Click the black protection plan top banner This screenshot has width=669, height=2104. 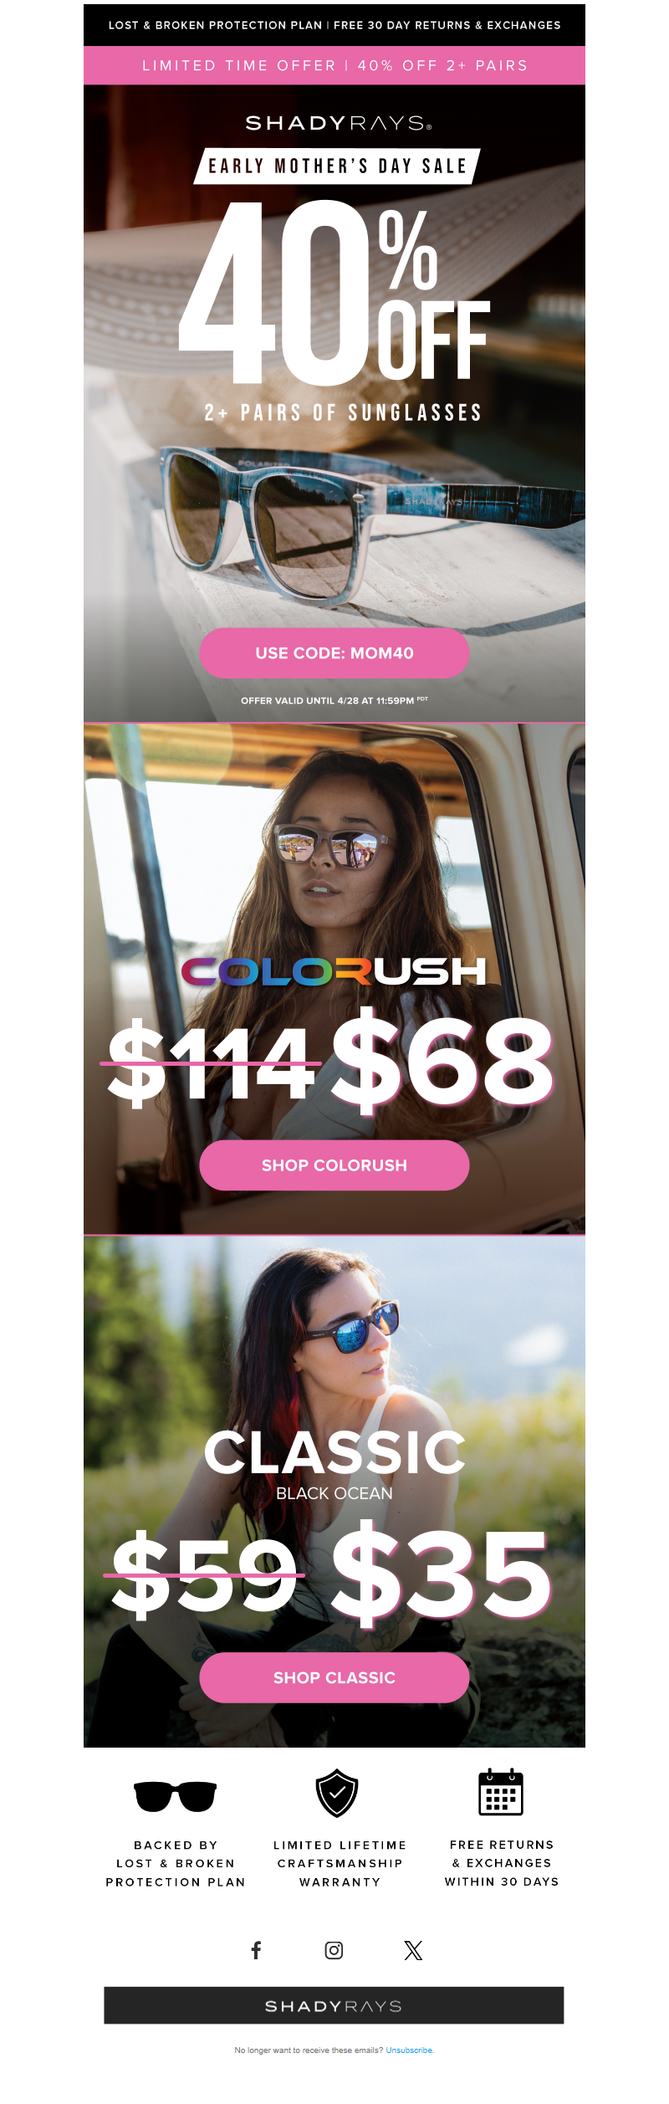click(334, 25)
